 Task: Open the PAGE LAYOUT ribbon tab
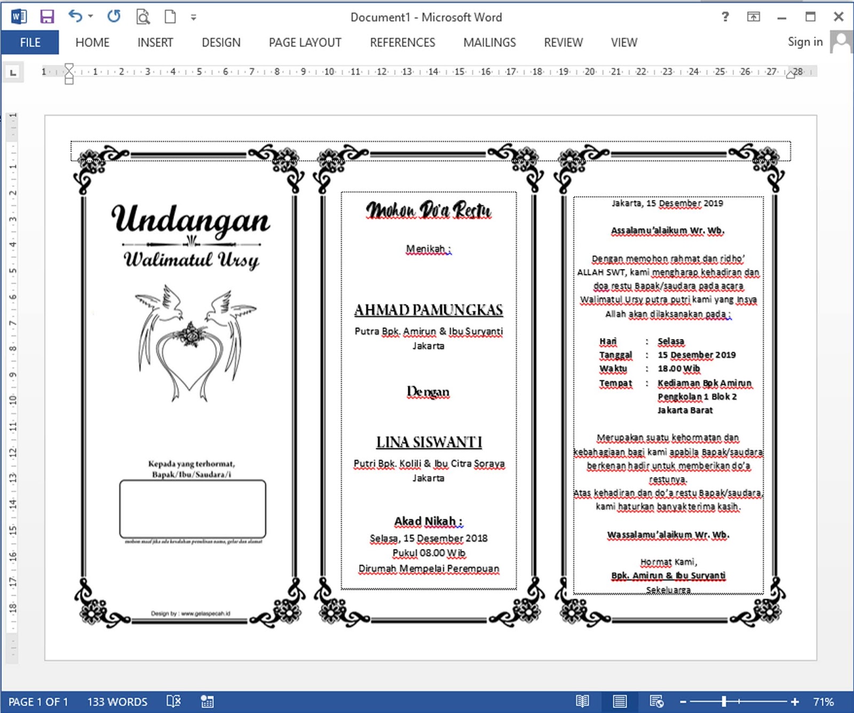pyautogui.click(x=305, y=42)
